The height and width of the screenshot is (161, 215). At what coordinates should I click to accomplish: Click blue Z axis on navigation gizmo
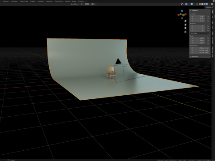pyautogui.click(x=182, y=11)
